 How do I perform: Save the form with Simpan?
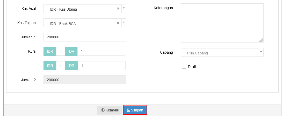point(135,110)
